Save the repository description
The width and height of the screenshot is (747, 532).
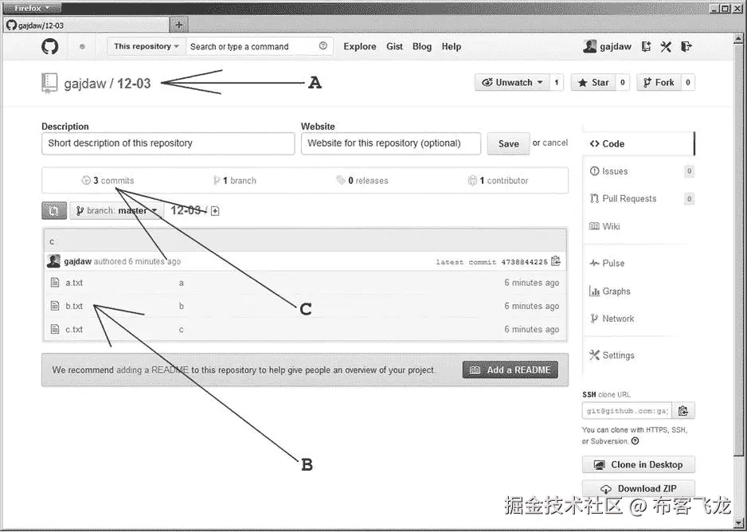tap(508, 143)
